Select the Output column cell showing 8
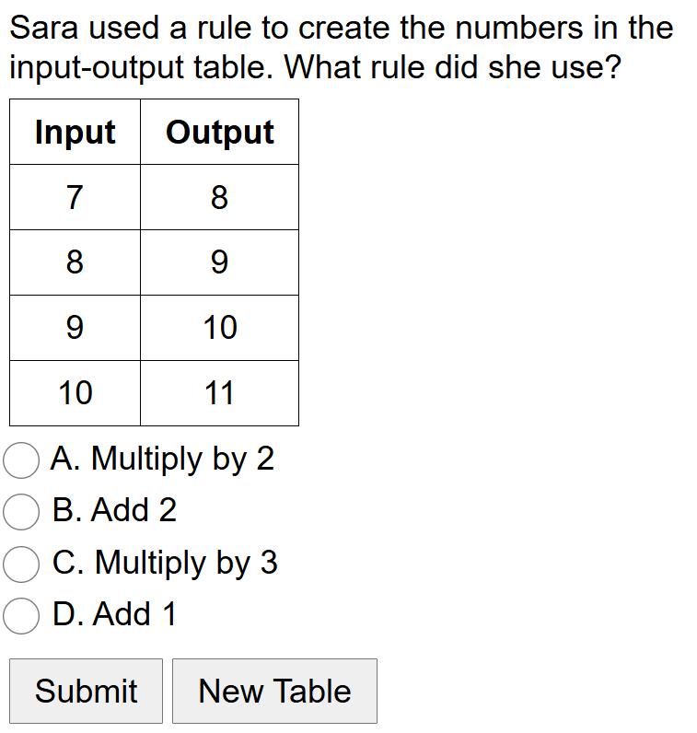The image size is (697, 733). click(219, 197)
